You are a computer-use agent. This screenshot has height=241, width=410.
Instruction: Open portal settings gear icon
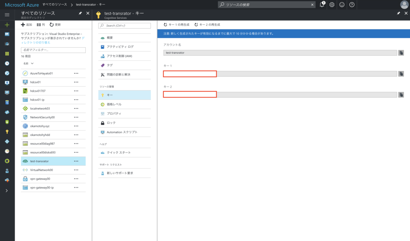(x=332, y=4)
